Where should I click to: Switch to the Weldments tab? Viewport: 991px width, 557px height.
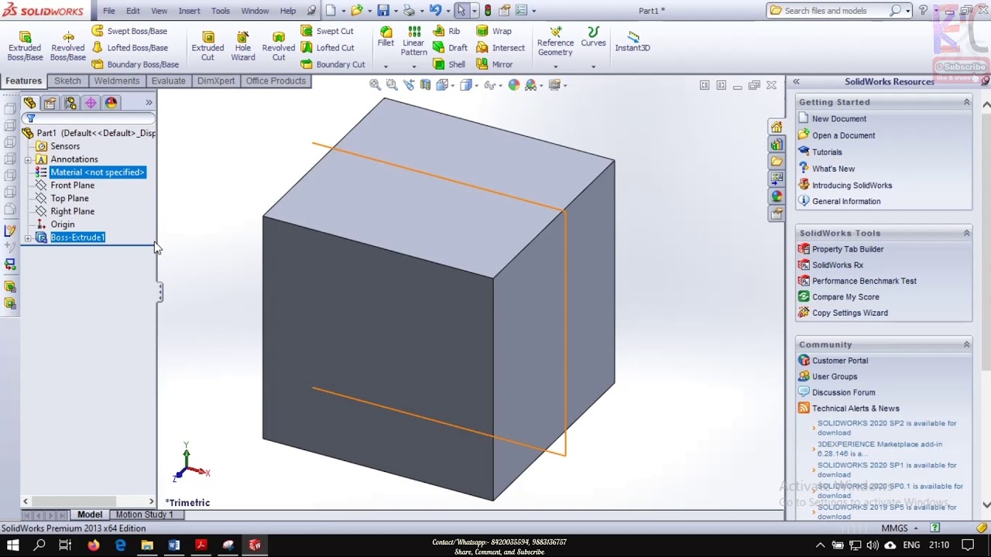(117, 80)
